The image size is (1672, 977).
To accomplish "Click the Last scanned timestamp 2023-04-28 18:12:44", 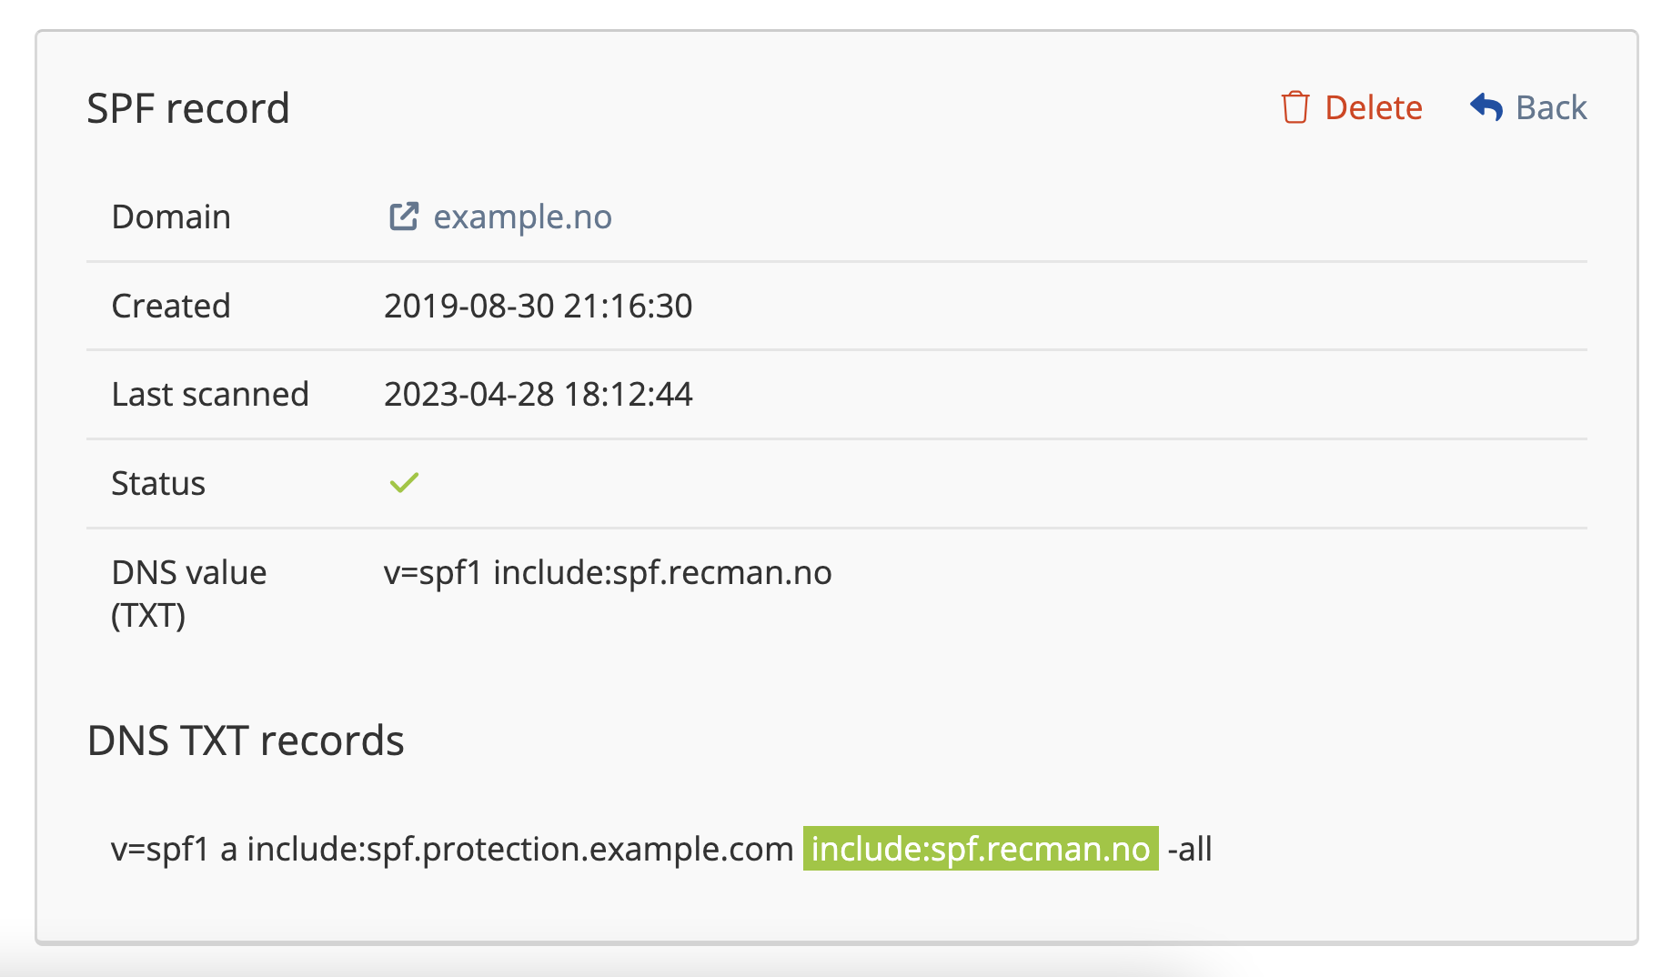I will coord(538,394).
